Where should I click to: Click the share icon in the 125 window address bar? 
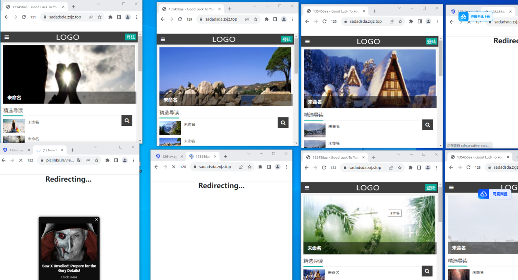coord(391,21)
